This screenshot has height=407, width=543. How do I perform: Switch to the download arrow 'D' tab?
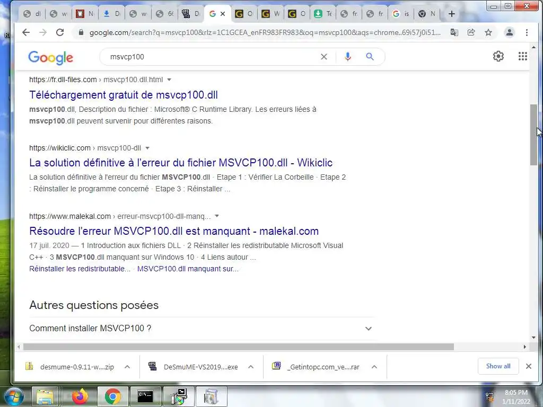[111, 14]
